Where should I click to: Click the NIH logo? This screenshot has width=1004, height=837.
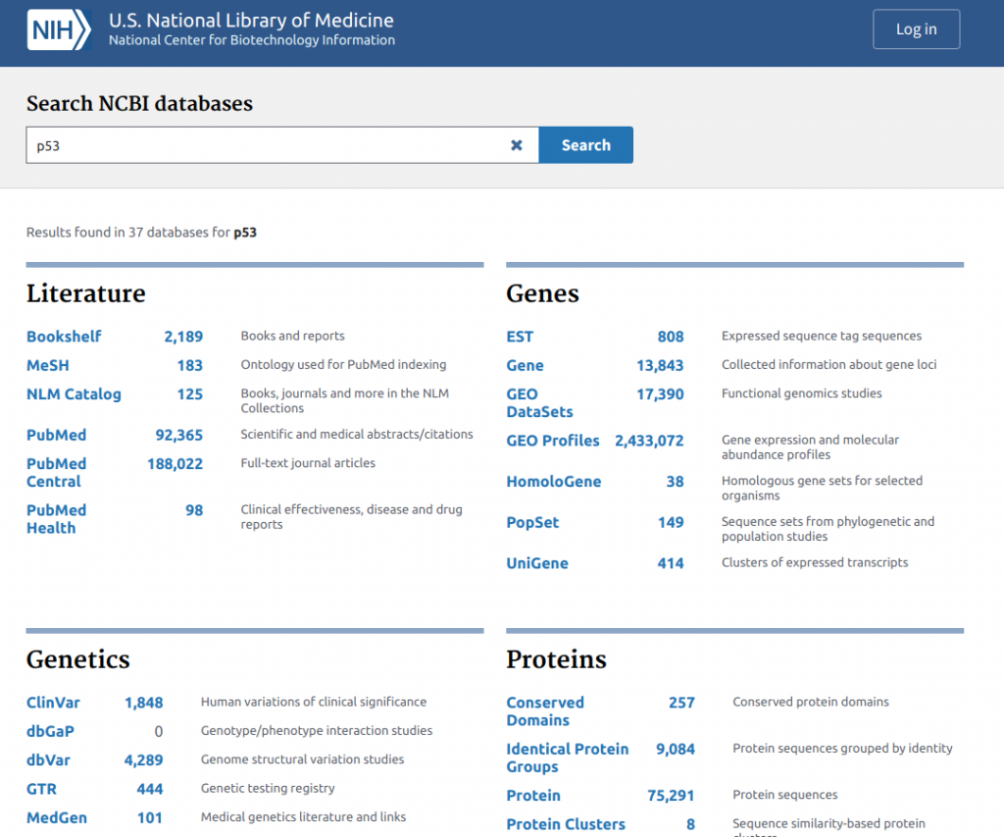tap(59, 29)
